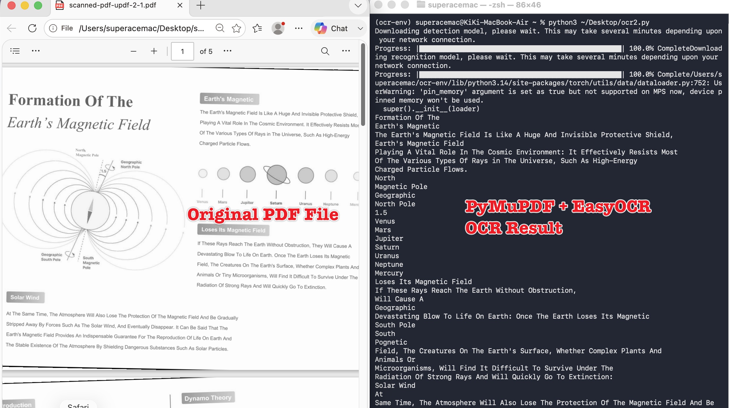
Task: Click the PDF vertical scrollbar
Action: coord(363,84)
